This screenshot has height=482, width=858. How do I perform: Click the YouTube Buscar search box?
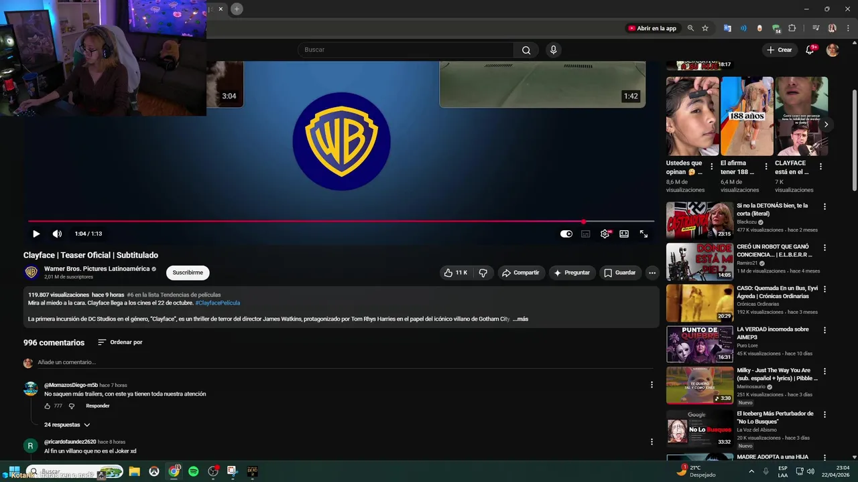pos(406,50)
